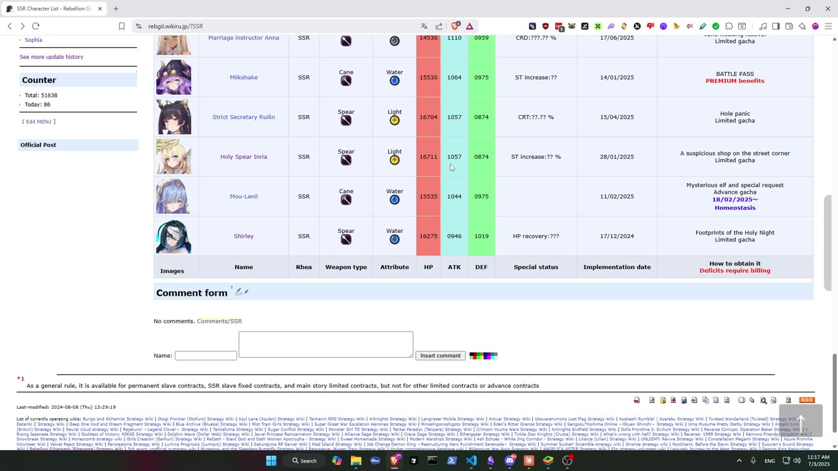Click the comment text area

coord(326,345)
